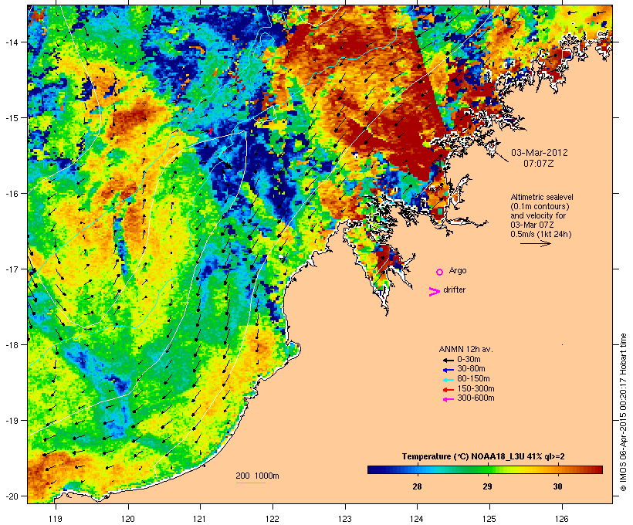Image resolution: width=633 pixels, height=525 pixels.
Task: Click 'and velocity for' caption line
Action: point(538,215)
